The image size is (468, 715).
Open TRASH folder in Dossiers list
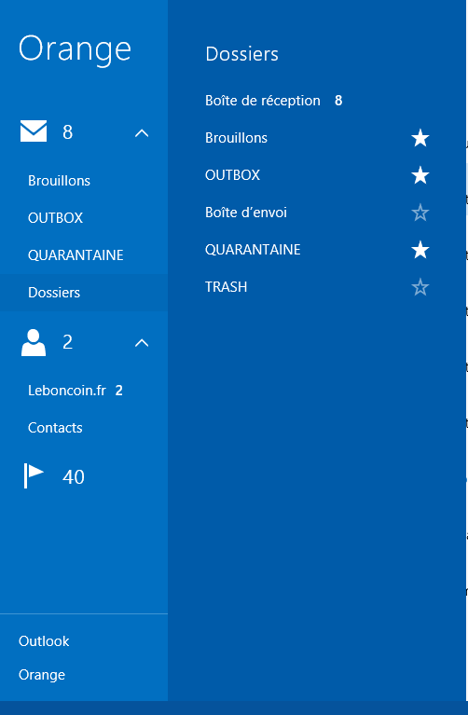coord(227,287)
